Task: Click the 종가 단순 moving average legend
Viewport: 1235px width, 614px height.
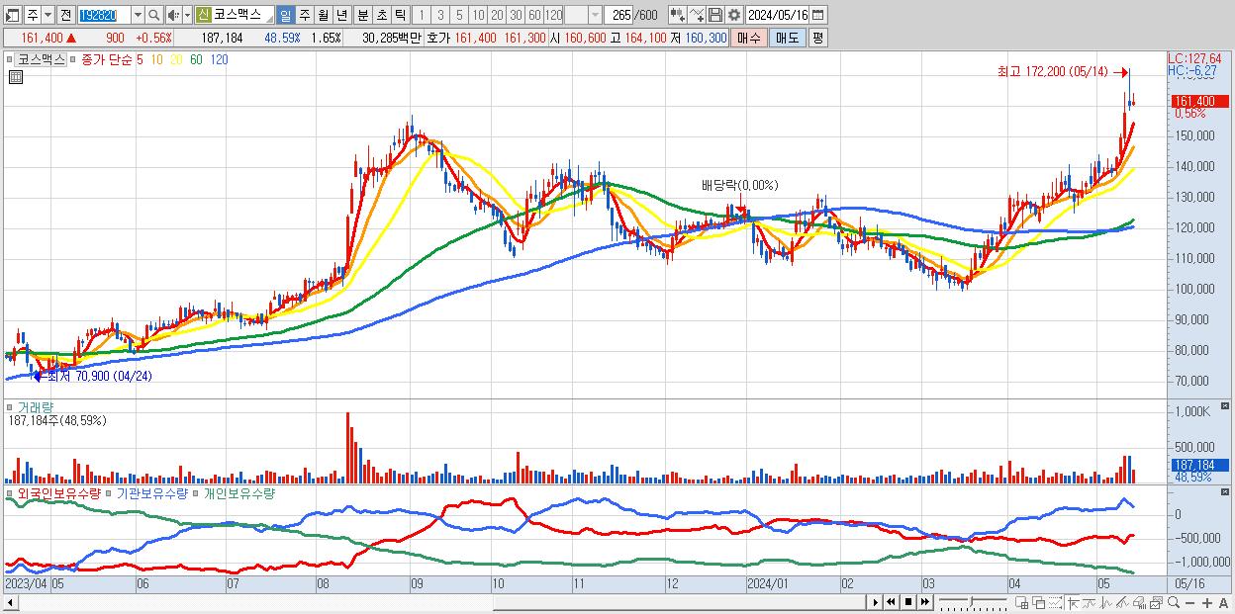Action: [107, 59]
